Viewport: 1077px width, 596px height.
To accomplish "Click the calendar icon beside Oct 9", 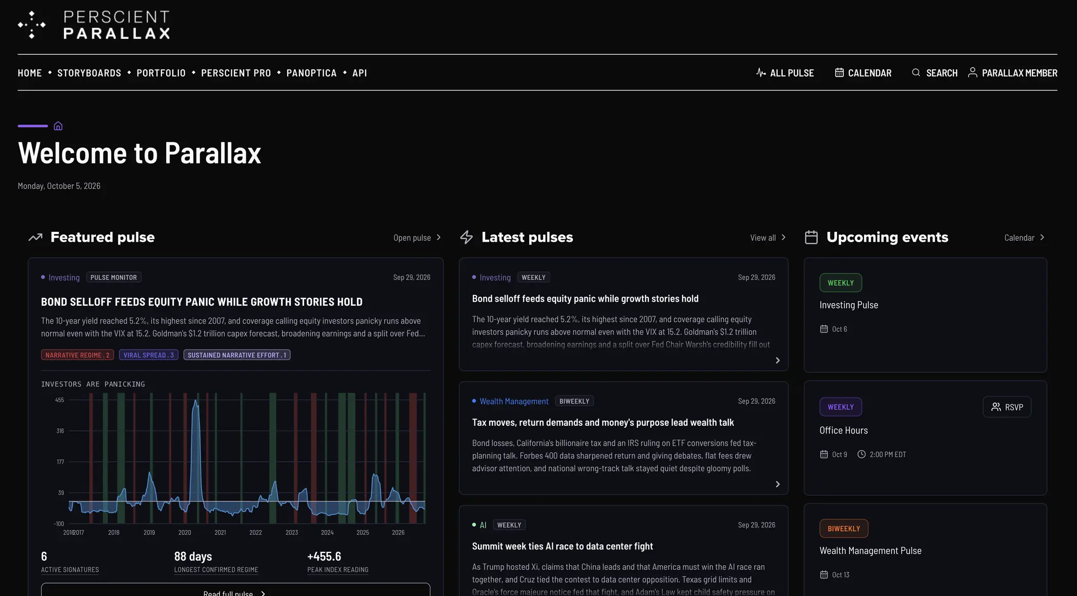I will tap(824, 454).
